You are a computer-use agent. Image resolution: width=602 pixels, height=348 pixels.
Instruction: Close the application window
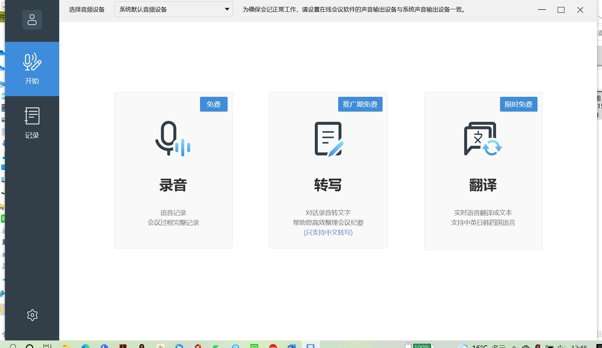580,10
